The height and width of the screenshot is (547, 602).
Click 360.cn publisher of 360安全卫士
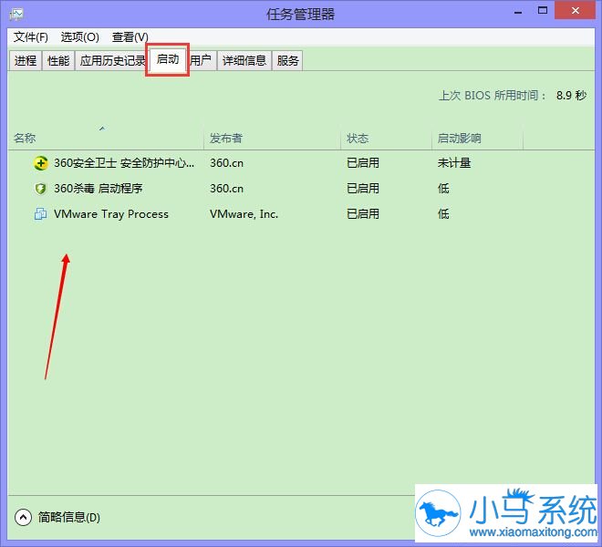coord(226,163)
